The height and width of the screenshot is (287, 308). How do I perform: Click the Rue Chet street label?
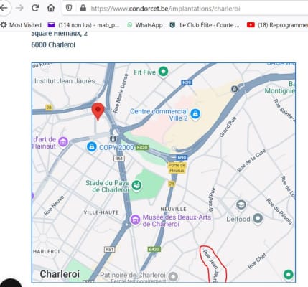(x=257, y=261)
